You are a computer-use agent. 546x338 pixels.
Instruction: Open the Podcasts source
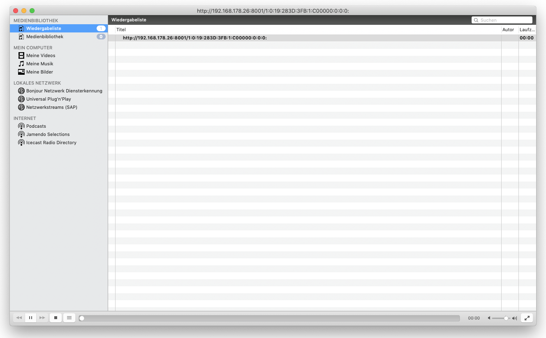(x=36, y=126)
